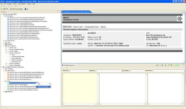
Task: Click the middle SOAP message text area
Action: pos(122,88)
